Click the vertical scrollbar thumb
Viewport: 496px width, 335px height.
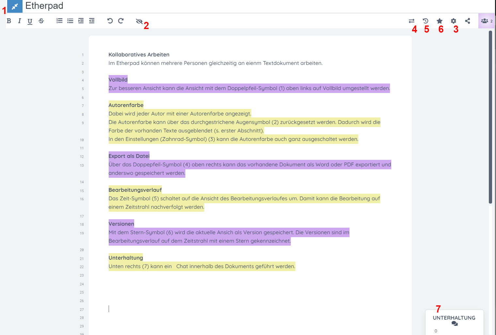(490, 117)
